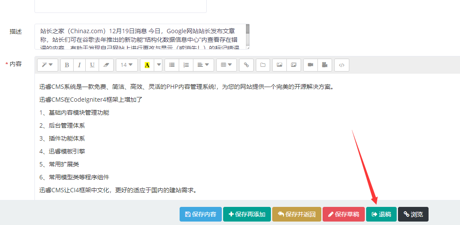Insert an ordered numbered list
The width and height of the screenshot is (460, 225).
[186, 65]
